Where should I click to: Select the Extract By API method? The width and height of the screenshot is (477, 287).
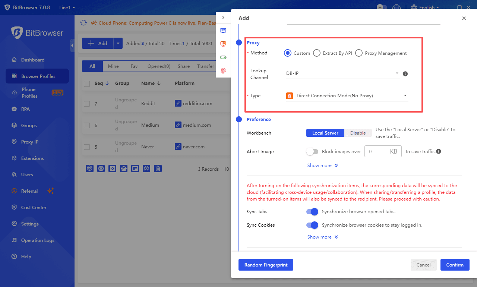click(x=317, y=53)
